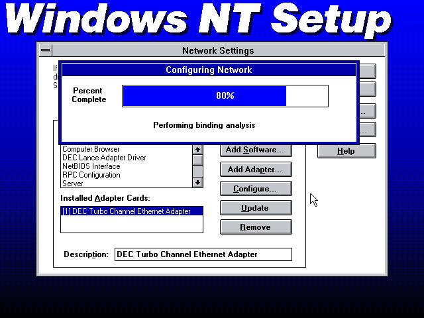424x318 pixels.
Task: Click the Network Settings title bar
Action: click(x=218, y=50)
